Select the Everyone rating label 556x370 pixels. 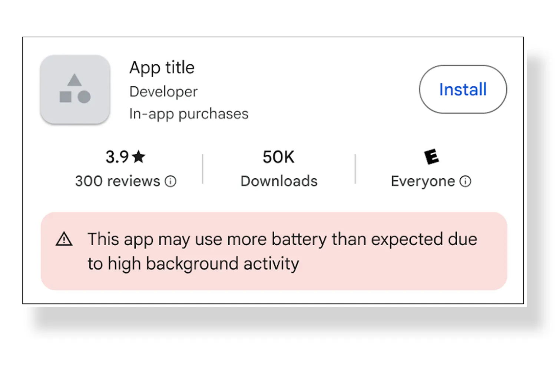click(x=423, y=181)
